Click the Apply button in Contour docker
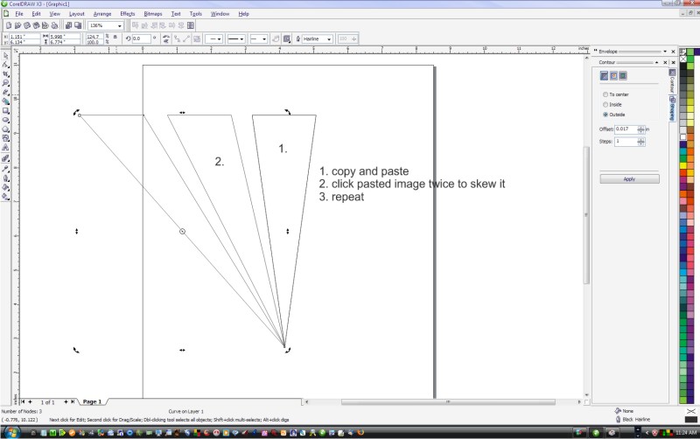The height and width of the screenshot is (439, 700). pyautogui.click(x=629, y=179)
